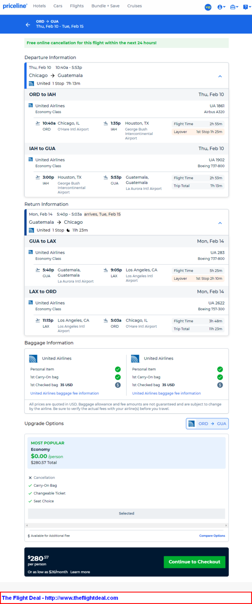The width and height of the screenshot is (252, 604).
Task: Click plane icon beside 10:40a departure
Action: tap(38, 123)
